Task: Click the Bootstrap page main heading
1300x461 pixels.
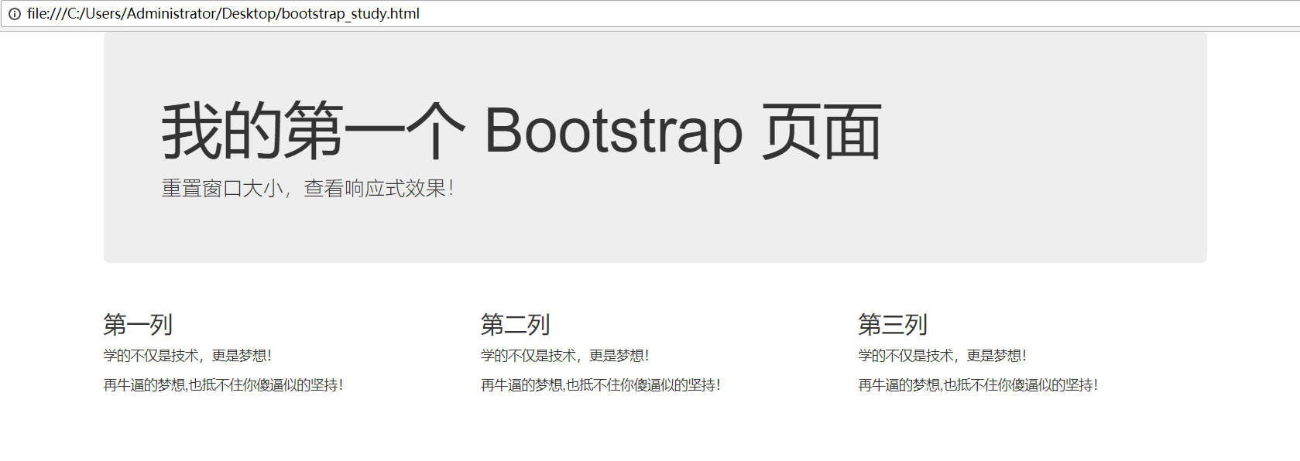Action: pos(521,131)
